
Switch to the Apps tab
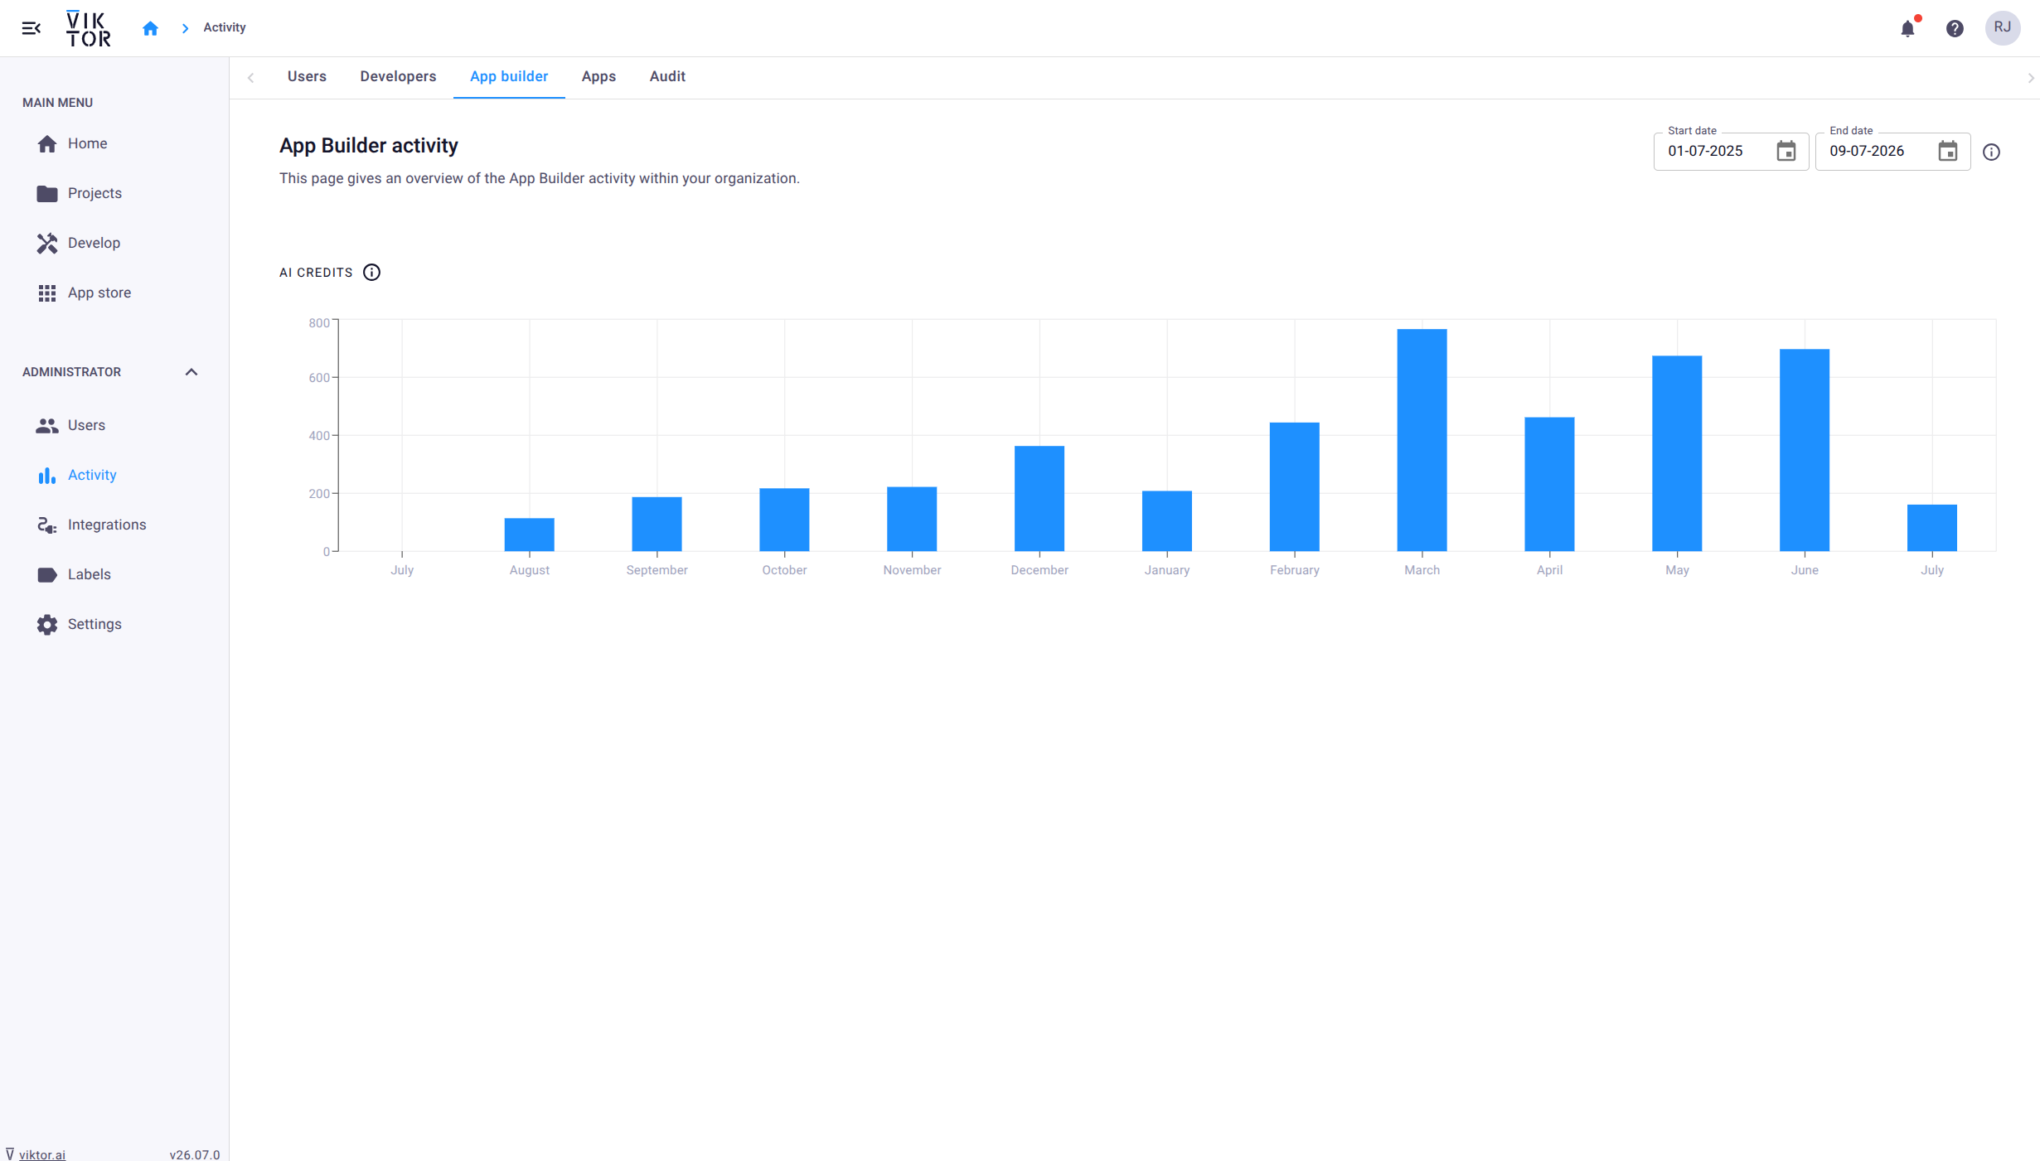click(x=598, y=76)
